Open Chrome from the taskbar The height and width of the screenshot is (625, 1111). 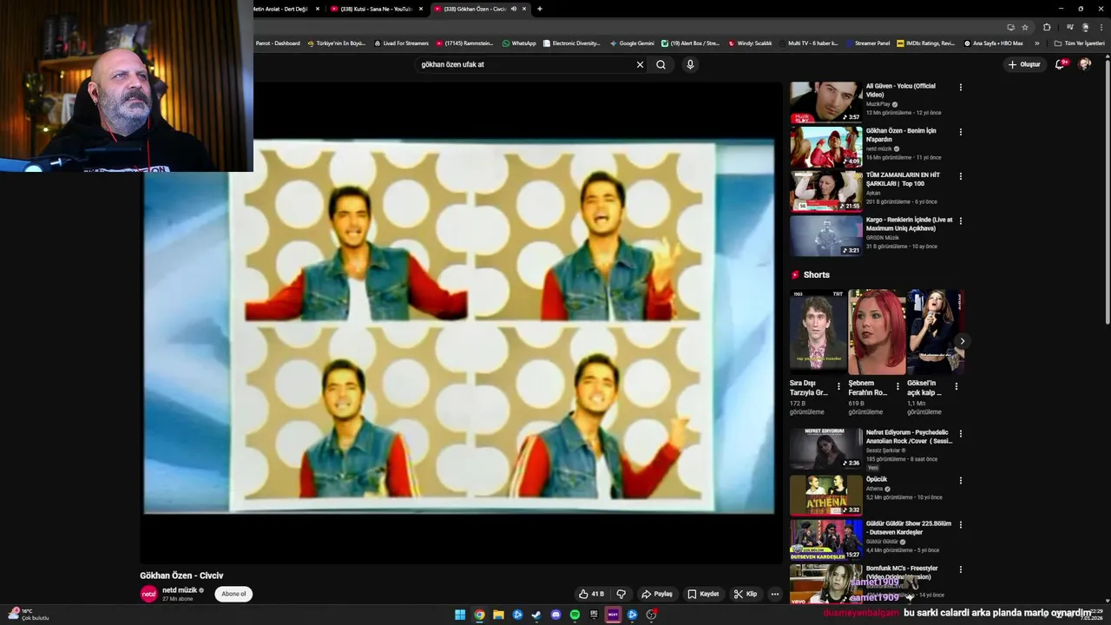[479, 615]
